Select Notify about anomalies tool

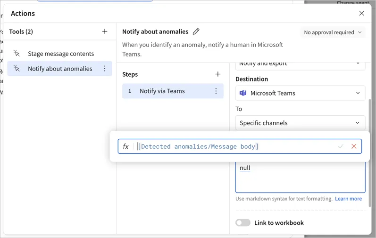click(60, 69)
